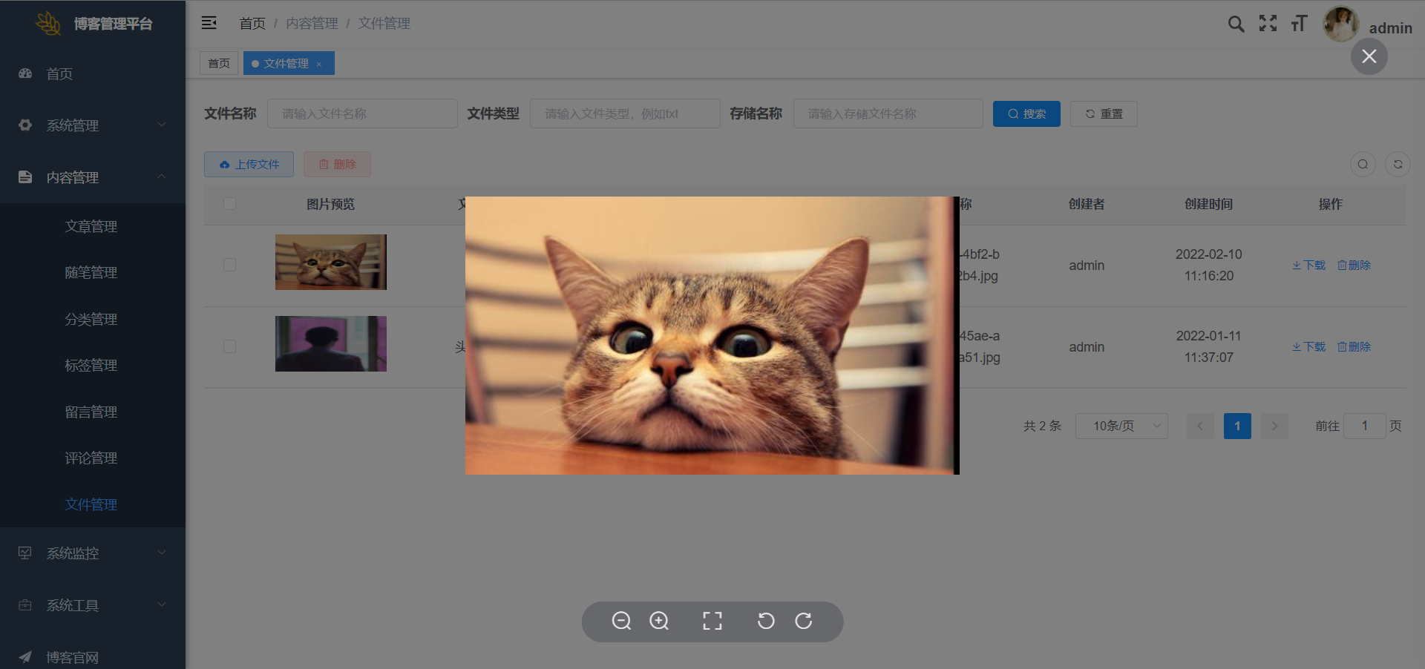Viewport: 1425px width, 669px height.
Task: Open 文章管理 in the sidebar
Action: (91, 226)
